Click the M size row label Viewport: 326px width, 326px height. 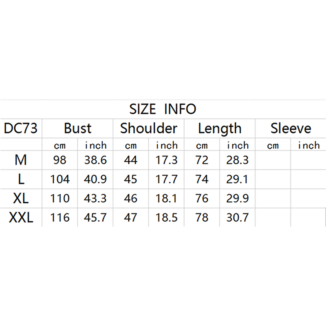click(x=20, y=160)
